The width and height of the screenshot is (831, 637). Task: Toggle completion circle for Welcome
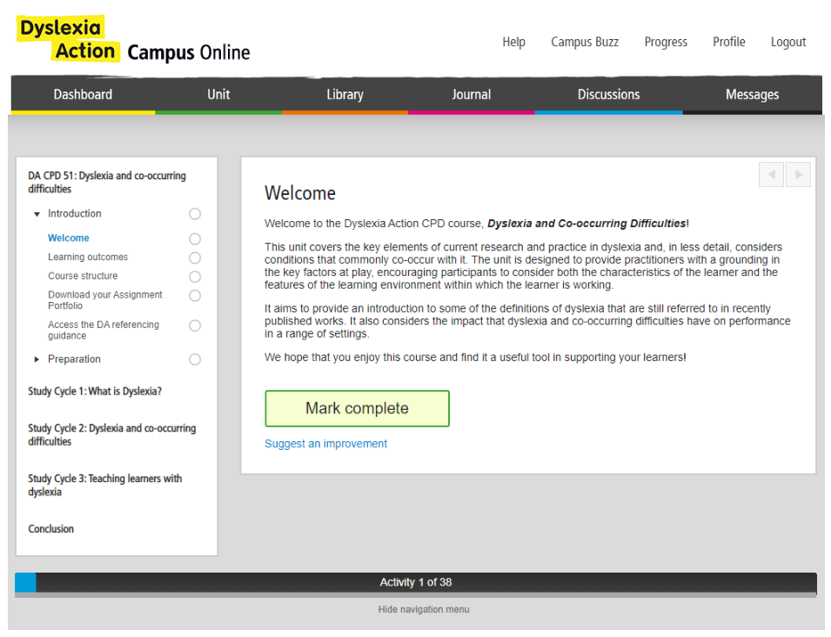point(195,239)
